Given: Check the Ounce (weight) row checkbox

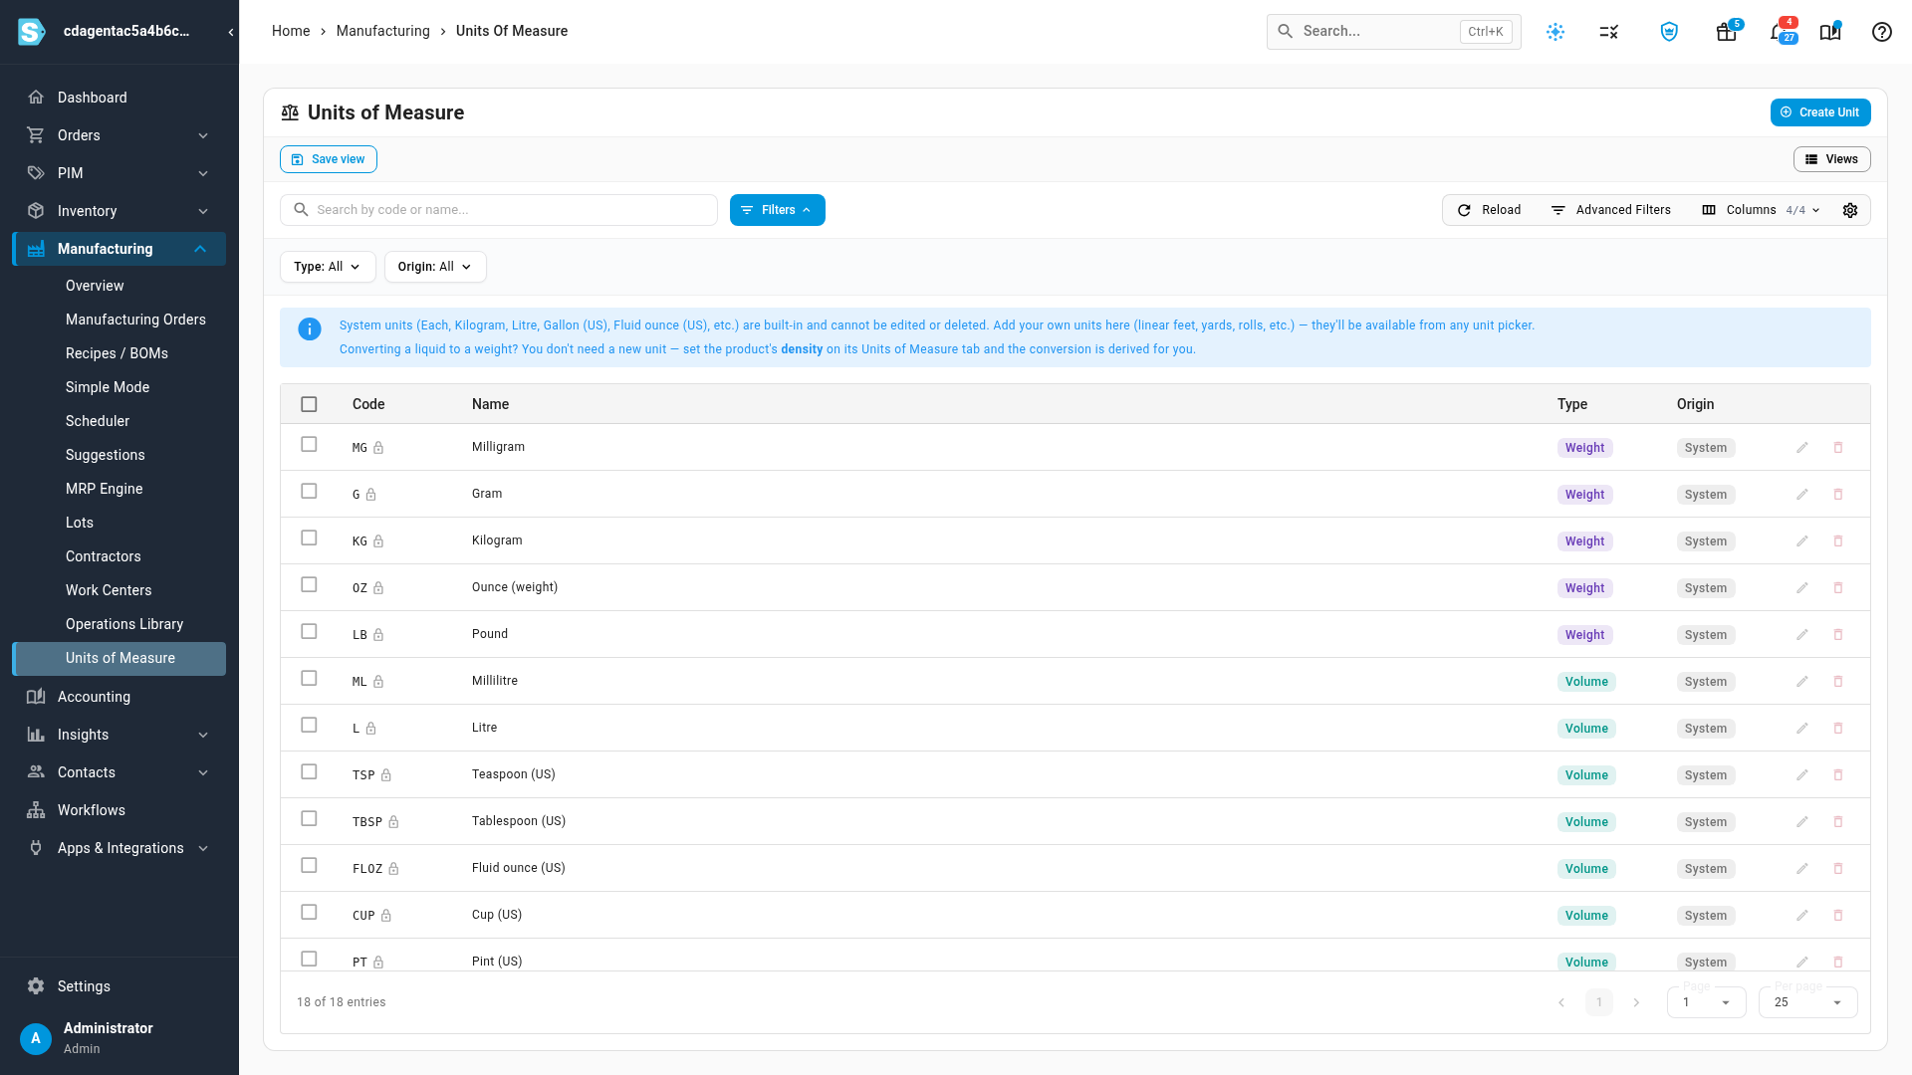Looking at the screenshot, I should click(x=309, y=585).
